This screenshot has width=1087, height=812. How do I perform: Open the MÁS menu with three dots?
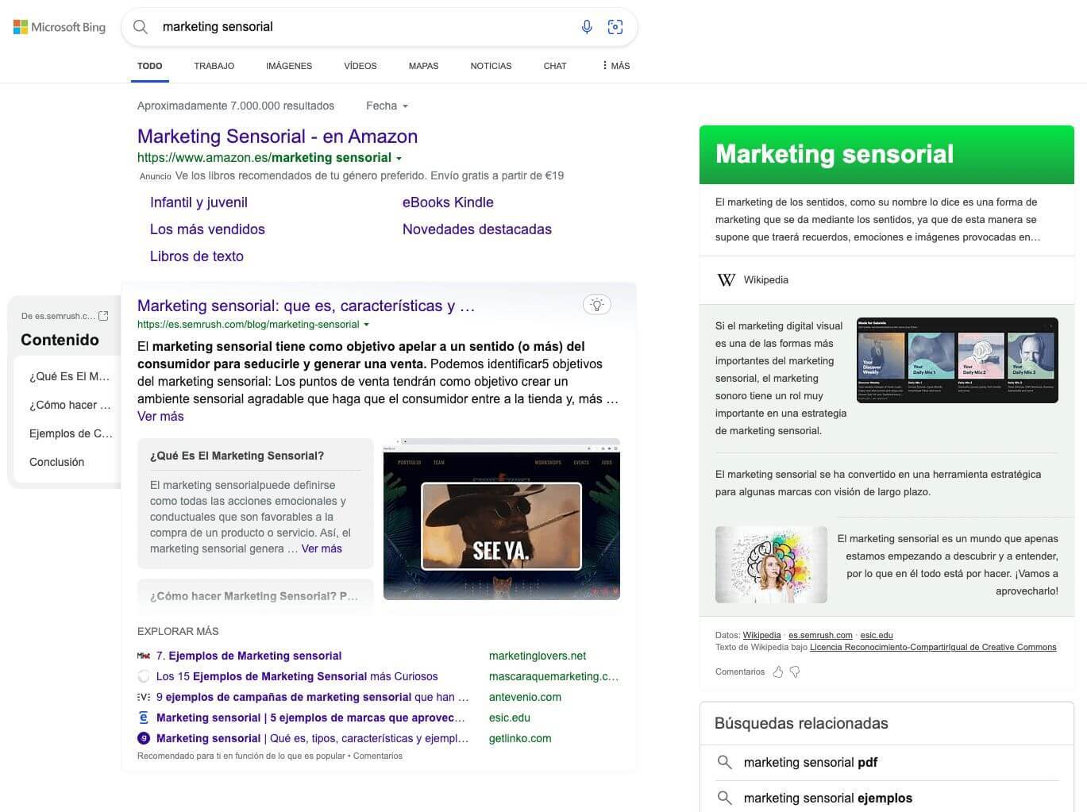[613, 66]
